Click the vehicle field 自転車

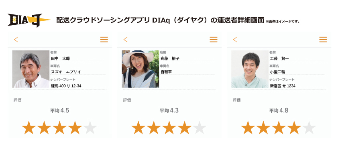point(187,72)
